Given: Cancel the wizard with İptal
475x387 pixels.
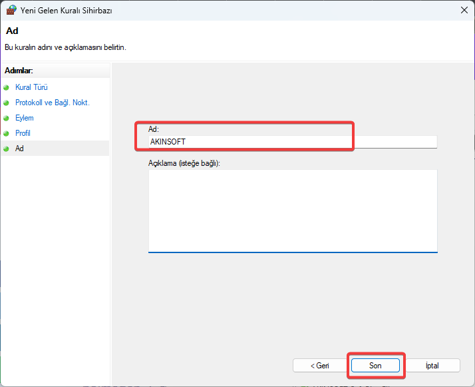Looking at the screenshot, I should click(432, 366).
